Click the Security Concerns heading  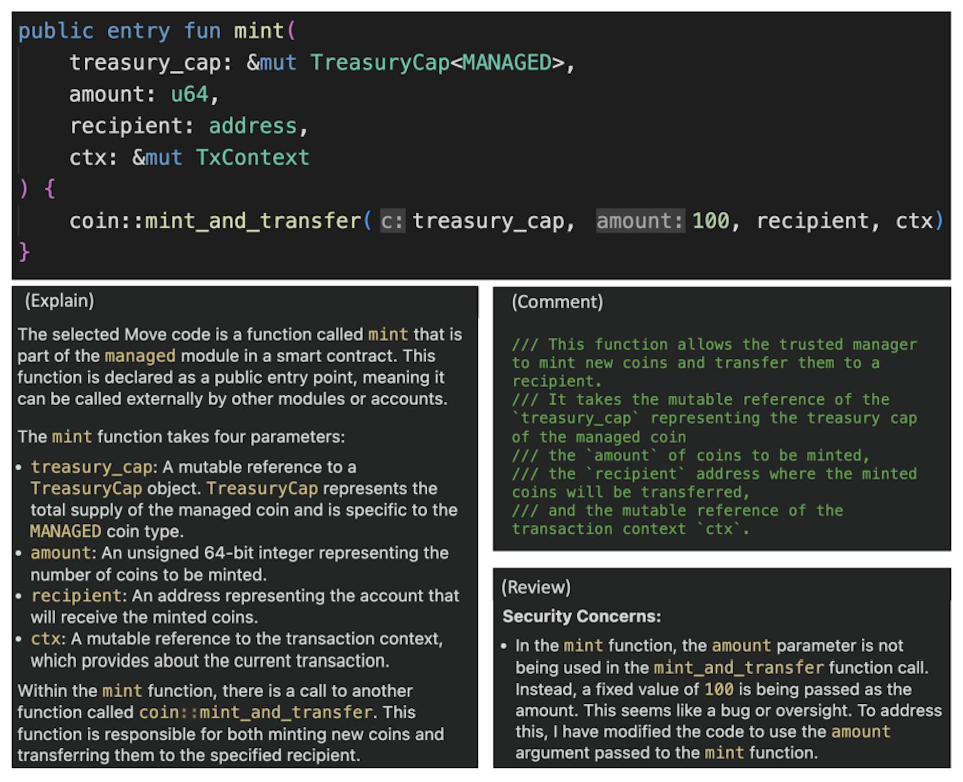coord(581,616)
